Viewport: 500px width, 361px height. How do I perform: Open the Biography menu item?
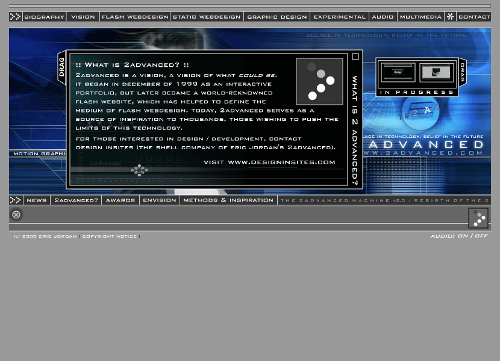[45, 17]
